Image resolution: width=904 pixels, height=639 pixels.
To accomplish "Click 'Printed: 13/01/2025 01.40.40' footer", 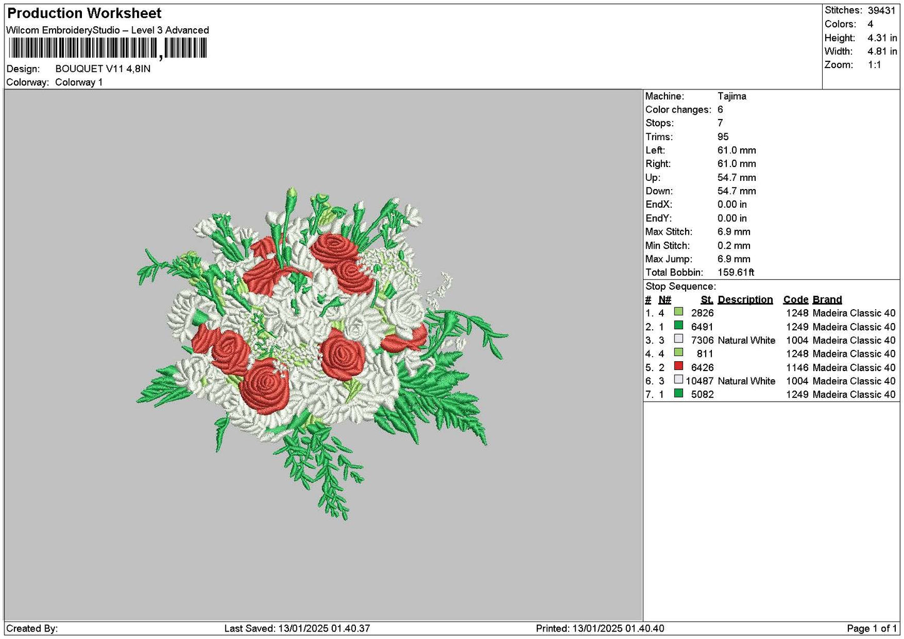I will point(600,629).
